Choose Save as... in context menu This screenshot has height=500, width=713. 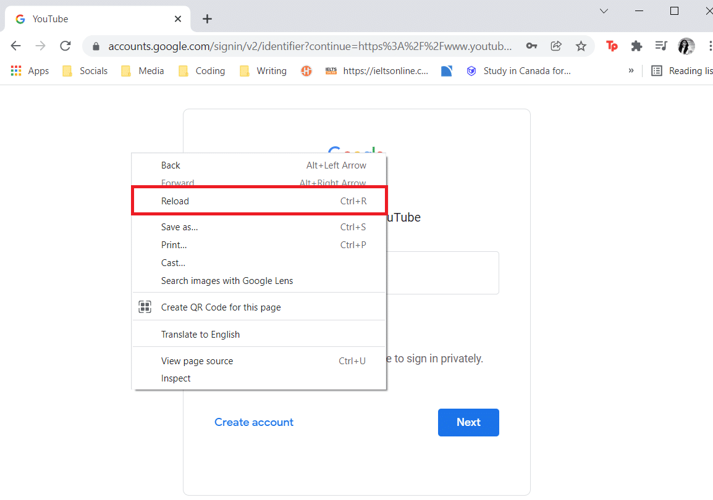[259, 227]
